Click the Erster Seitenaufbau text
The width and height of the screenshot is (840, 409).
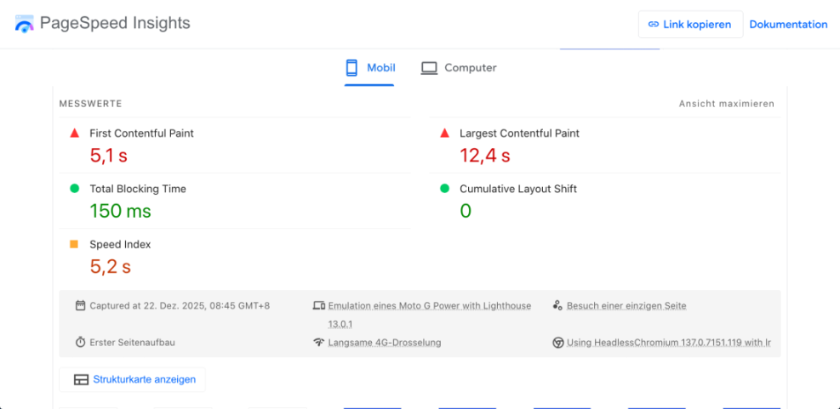point(132,343)
